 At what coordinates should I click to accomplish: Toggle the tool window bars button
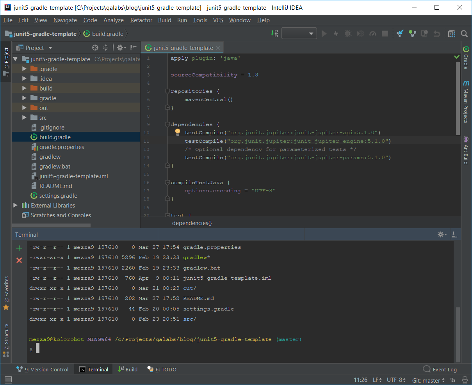[8, 380]
